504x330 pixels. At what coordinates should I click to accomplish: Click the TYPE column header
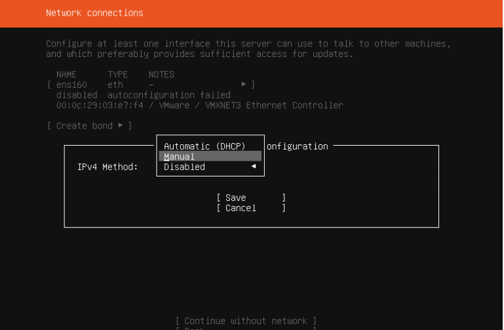(x=117, y=75)
